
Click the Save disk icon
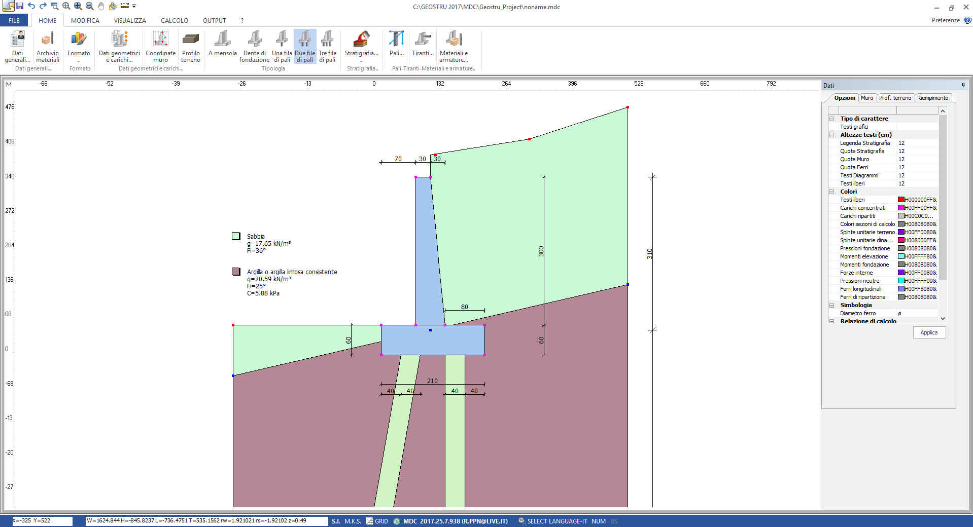pyautogui.click(x=20, y=6)
